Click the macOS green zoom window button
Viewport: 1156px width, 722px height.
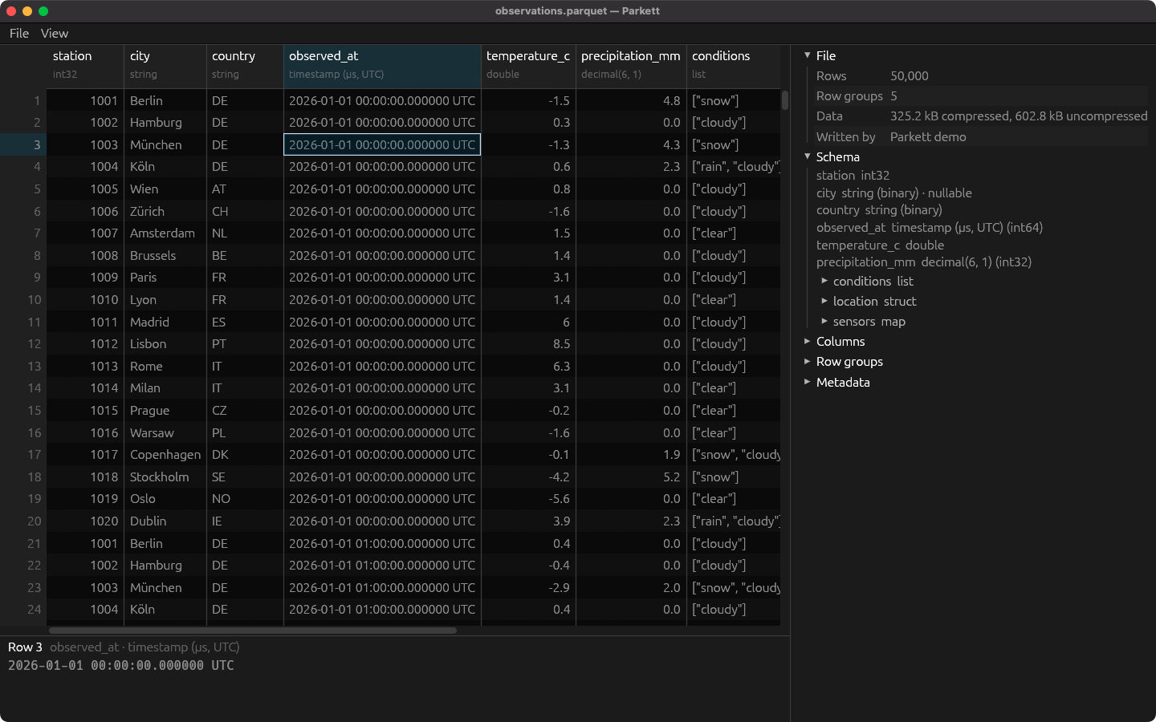click(43, 11)
